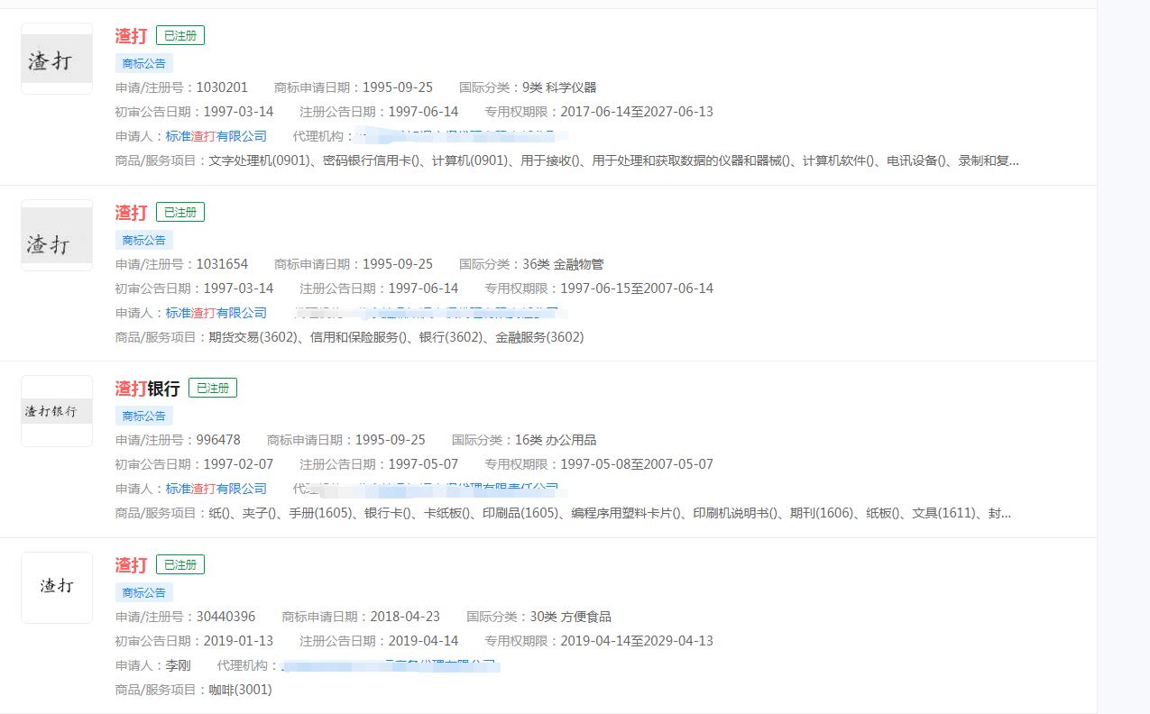The image size is (1150, 714).
Task: Open the 渣打 trademark thumbnail for 30440396
Action: click(x=57, y=588)
